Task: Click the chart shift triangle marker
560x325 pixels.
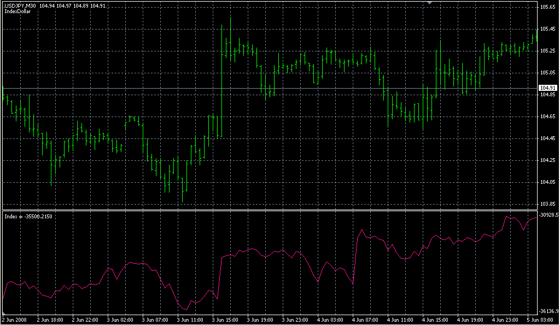Action: click(430, 3)
